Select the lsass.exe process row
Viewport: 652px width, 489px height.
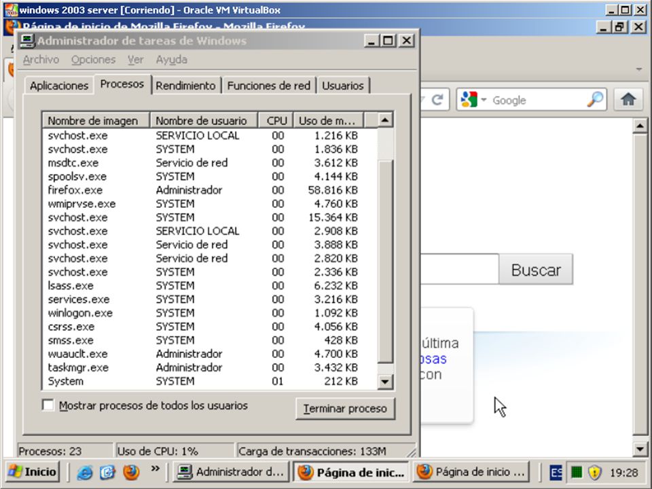[x=210, y=286]
